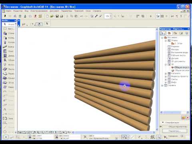Viewport: 192px width, 144px height.
Task: Click the Undo arrow in the toolbar
Action: [x=82, y=16]
